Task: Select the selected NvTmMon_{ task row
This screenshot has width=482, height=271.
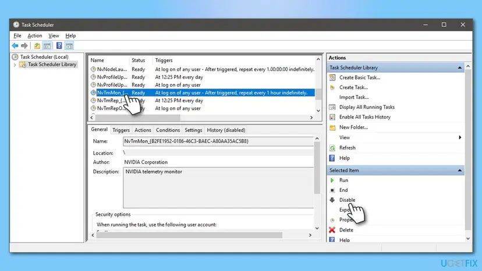Action: click(203, 92)
